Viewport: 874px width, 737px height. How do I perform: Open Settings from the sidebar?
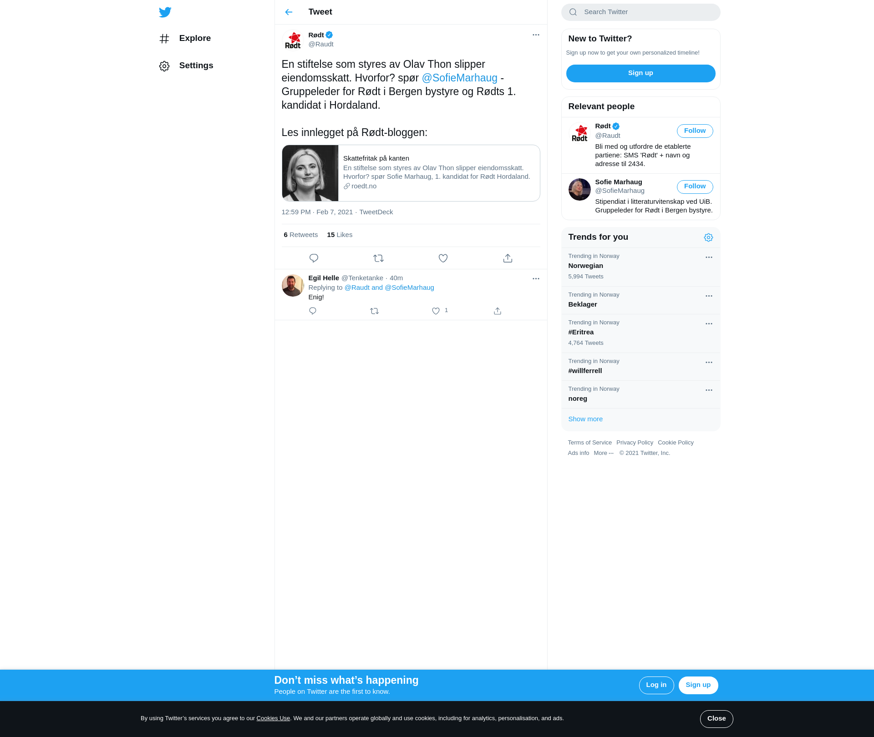point(186,66)
